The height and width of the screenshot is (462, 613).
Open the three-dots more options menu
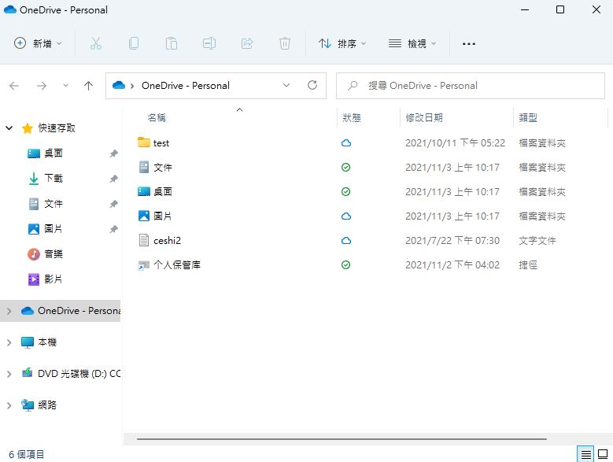469,44
